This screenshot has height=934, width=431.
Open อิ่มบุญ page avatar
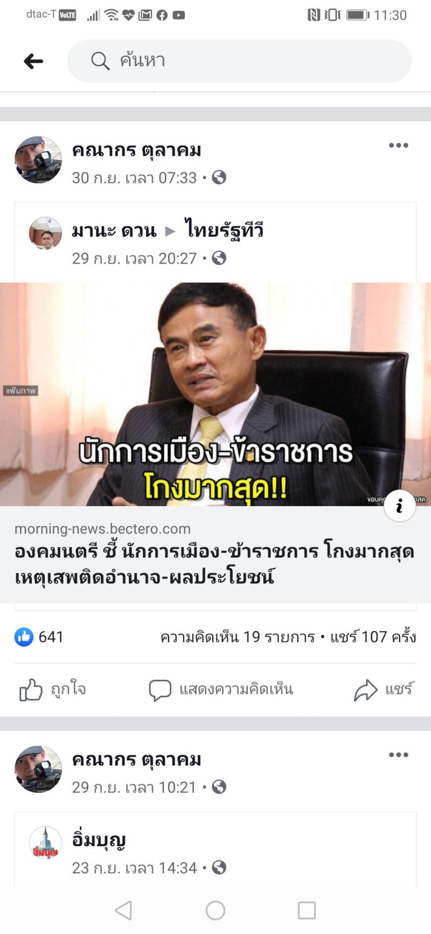(45, 843)
